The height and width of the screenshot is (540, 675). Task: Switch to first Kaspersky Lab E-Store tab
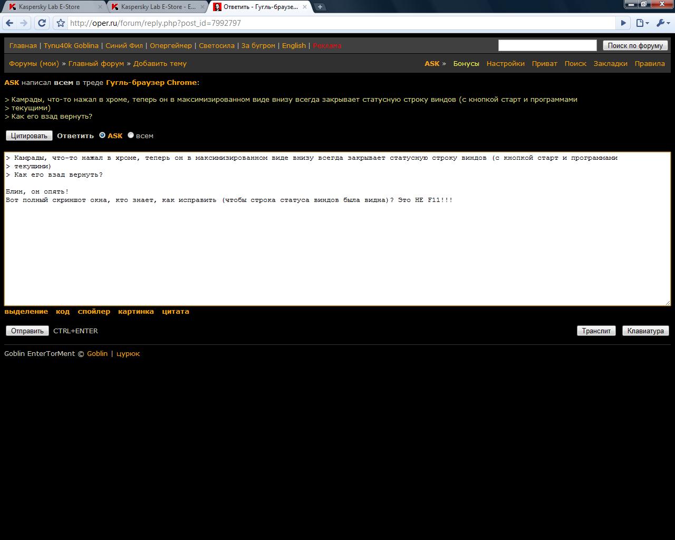(54, 7)
